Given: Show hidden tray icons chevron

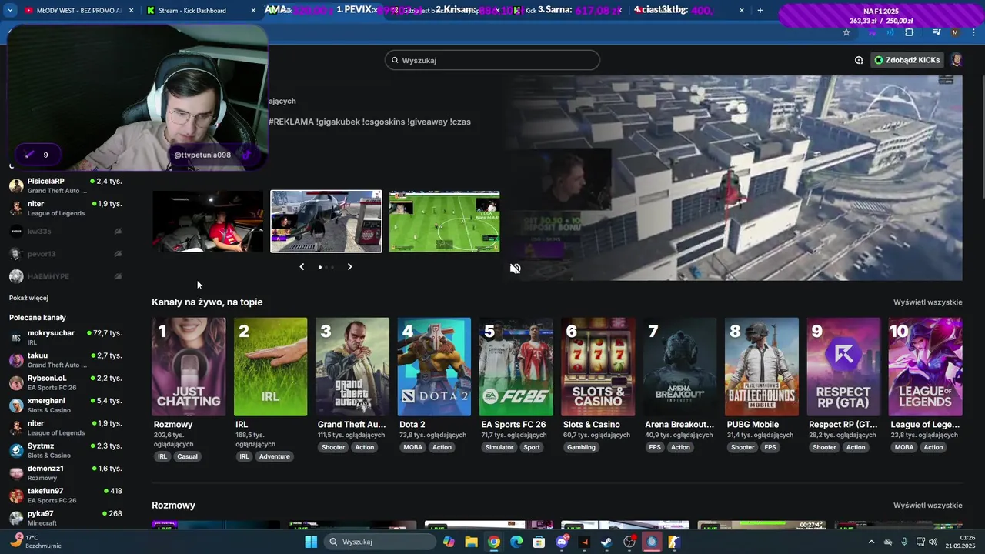Looking at the screenshot, I should pyautogui.click(x=871, y=542).
